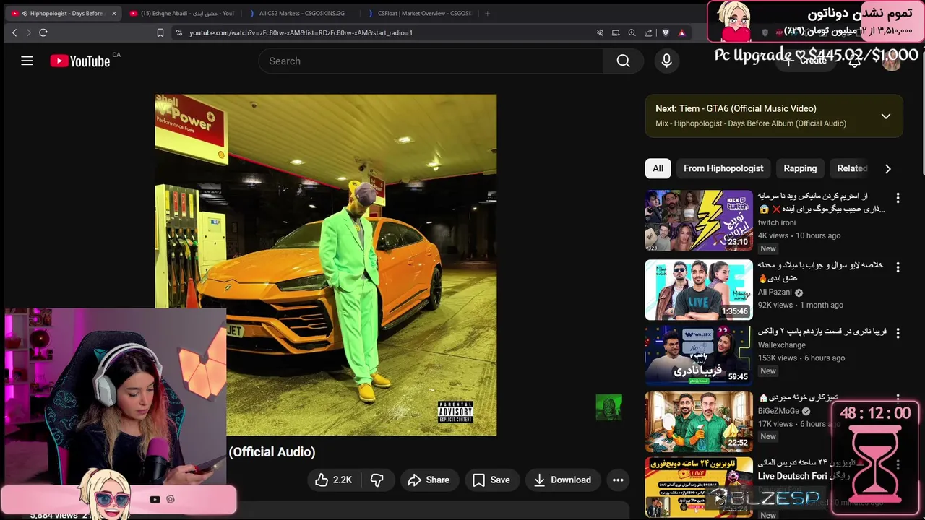Dislike the video with thumbs-down button
This screenshot has width=925, height=520.
[377, 480]
